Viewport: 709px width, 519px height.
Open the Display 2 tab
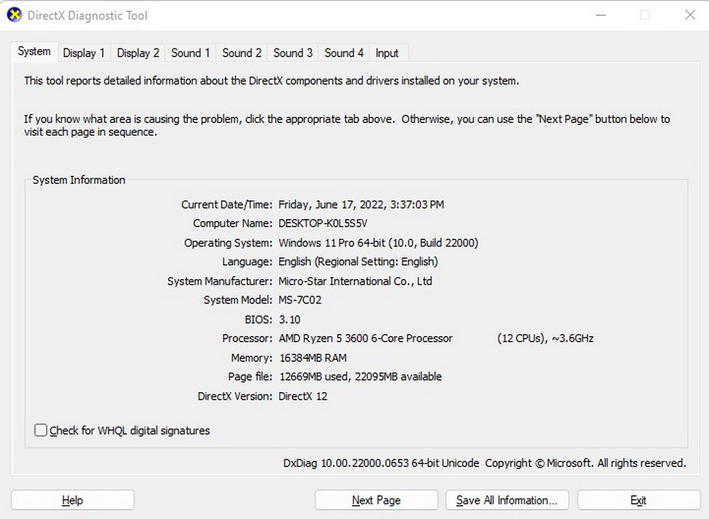click(x=138, y=53)
